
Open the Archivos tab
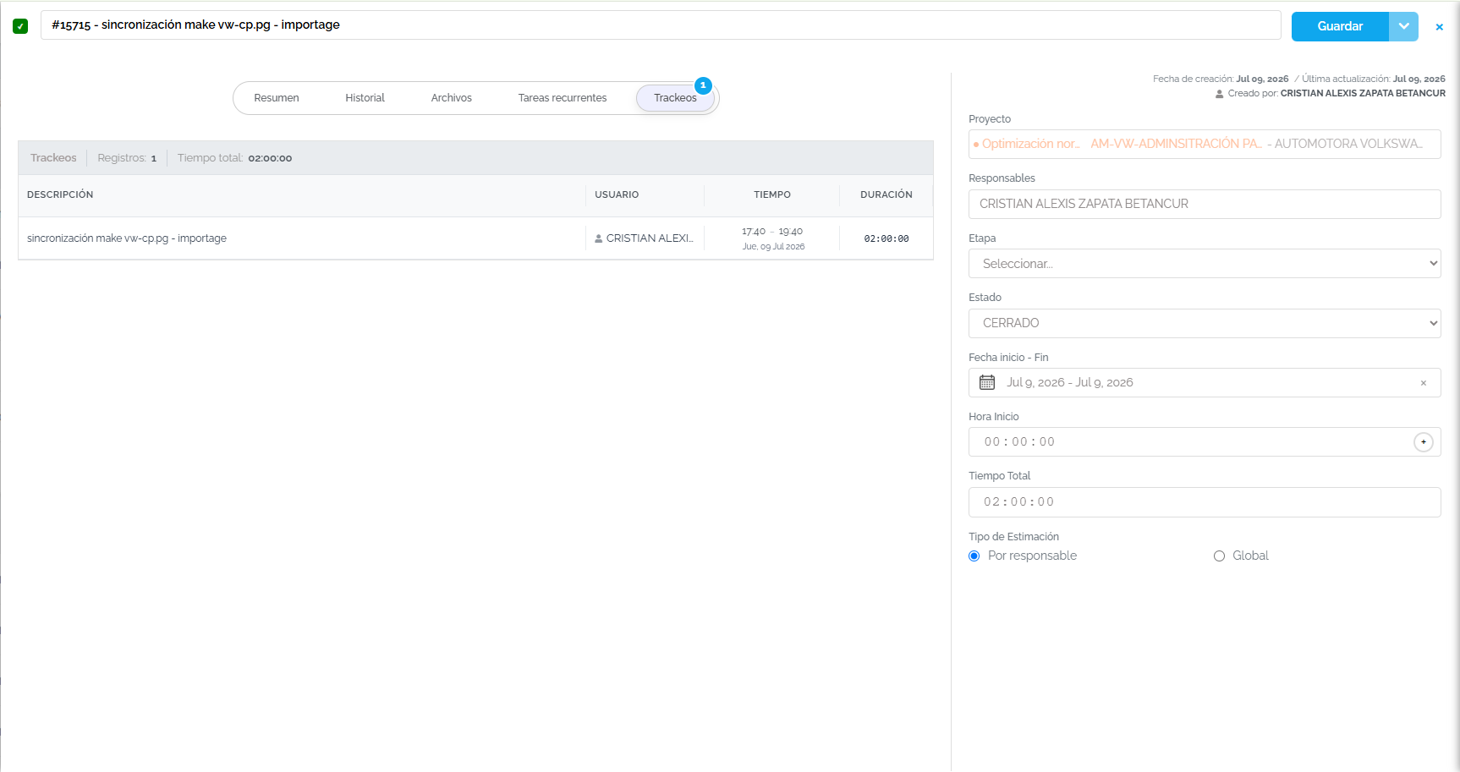(x=452, y=98)
